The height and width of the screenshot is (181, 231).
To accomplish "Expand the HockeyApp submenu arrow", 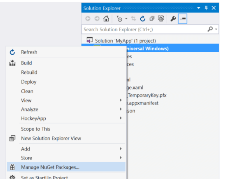I will point(121,118).
